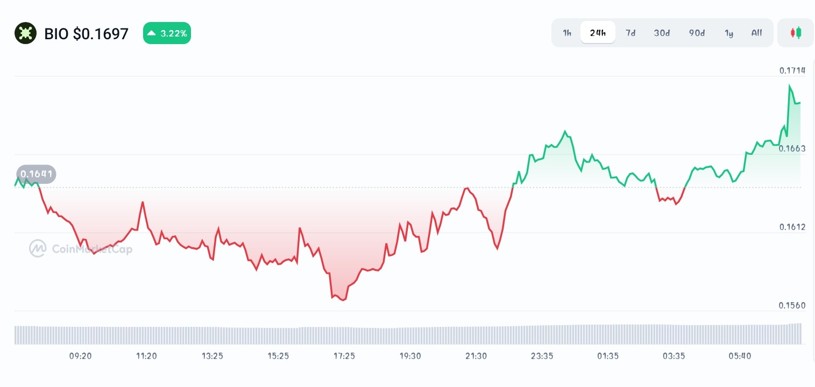Click the CoinMarketCap watermark logo
Image resolution: width=815 pixels, height=387 pixels.
[81, 248]
